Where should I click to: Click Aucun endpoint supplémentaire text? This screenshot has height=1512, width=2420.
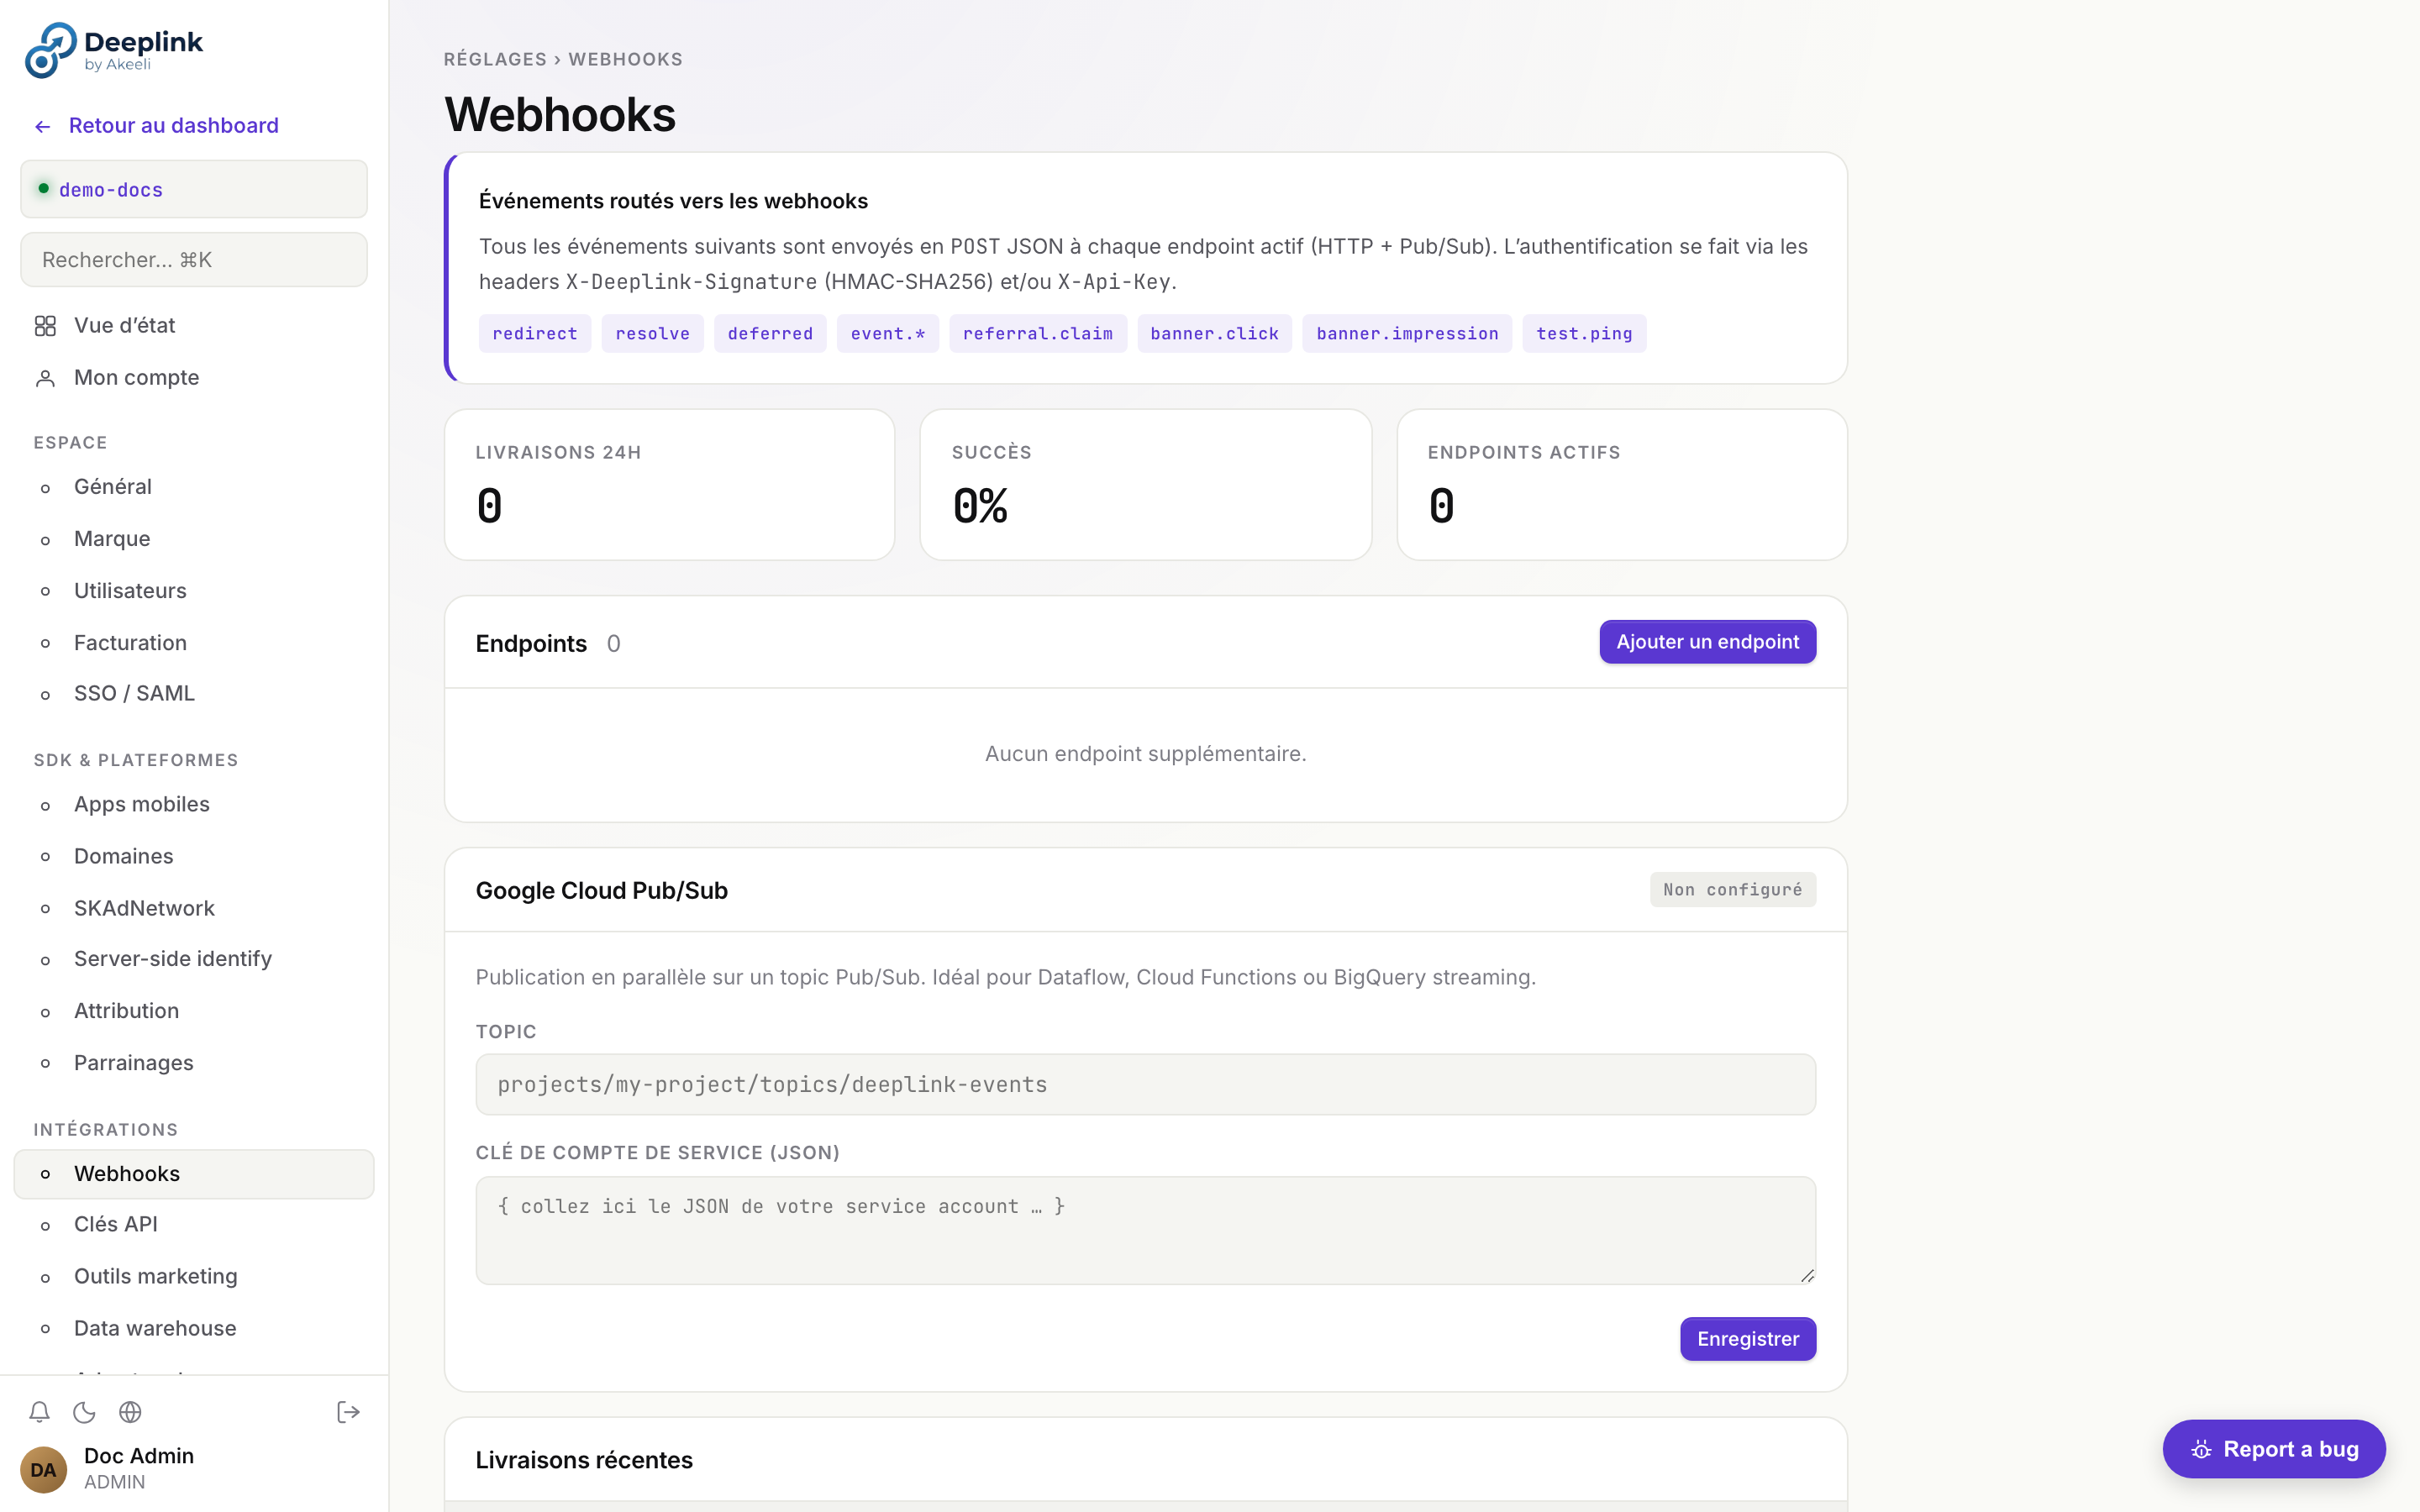pos(1145,754)
